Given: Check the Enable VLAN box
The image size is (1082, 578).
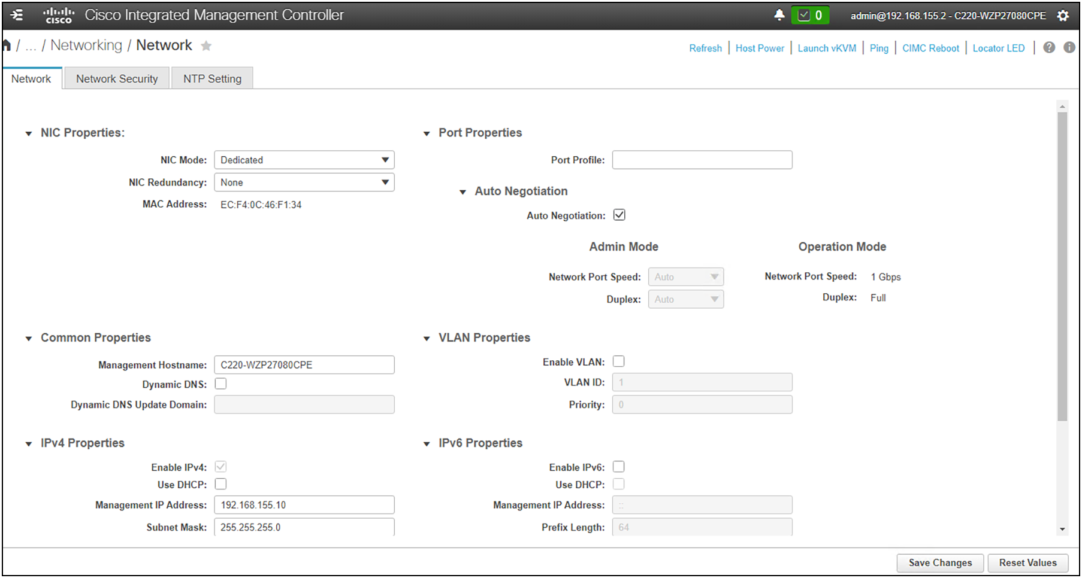Looking at the screenshot, I should [619, 361].
